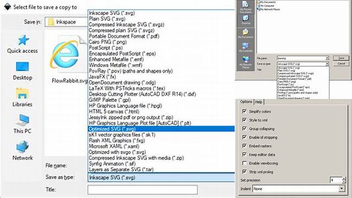Screen dimensions: 352x198
Task: Select My Computer in small dialog file list
Action: pyautogui.click(x=266, y=5)
